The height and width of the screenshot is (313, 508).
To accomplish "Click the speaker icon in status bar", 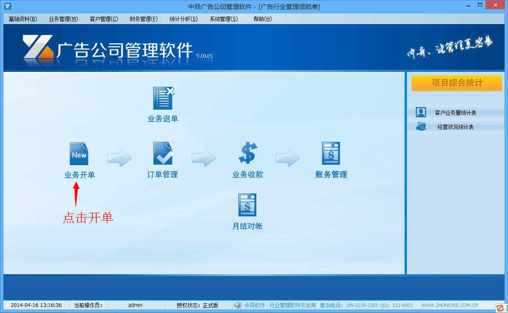I will point(238,305).
